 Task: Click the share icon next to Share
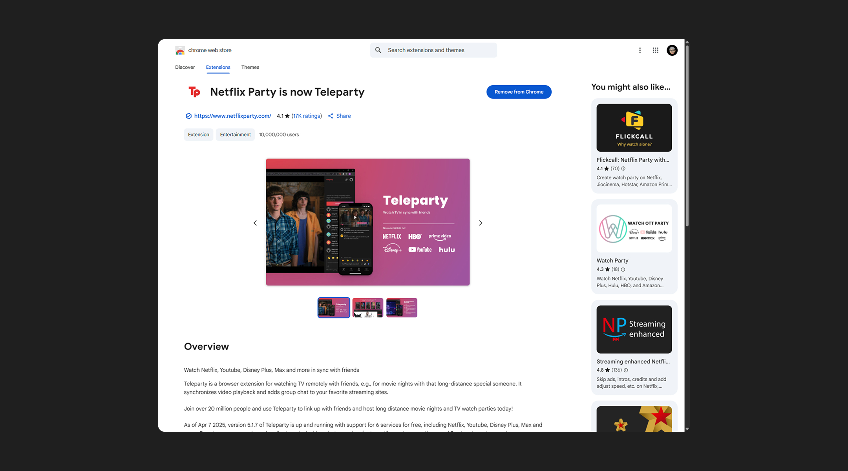[331, 116]
